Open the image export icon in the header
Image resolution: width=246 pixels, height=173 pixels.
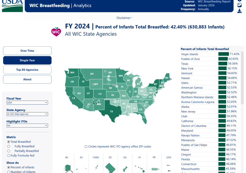(239, 5)
